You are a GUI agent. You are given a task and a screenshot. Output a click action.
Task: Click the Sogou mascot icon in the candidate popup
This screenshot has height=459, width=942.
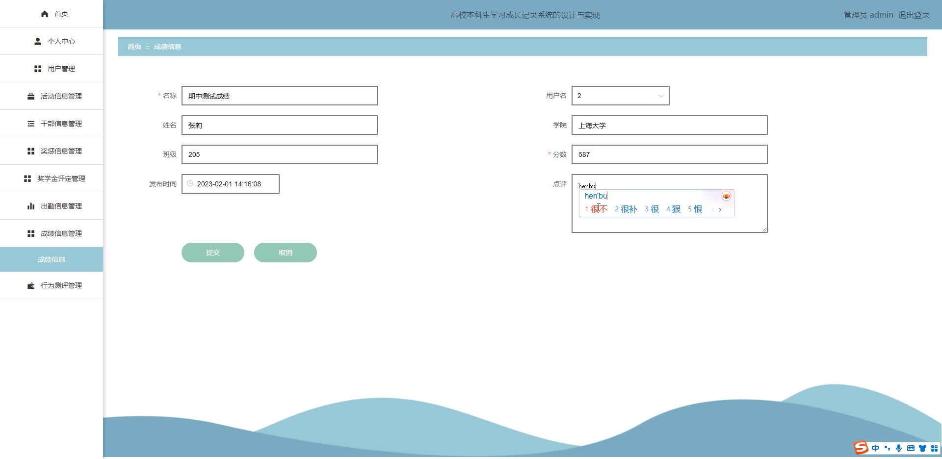(x=726, y=196)
